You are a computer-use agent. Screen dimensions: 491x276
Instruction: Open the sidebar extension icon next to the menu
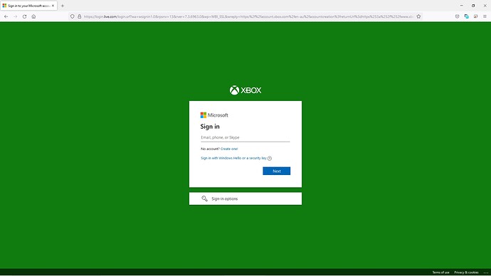click(475, 16)
